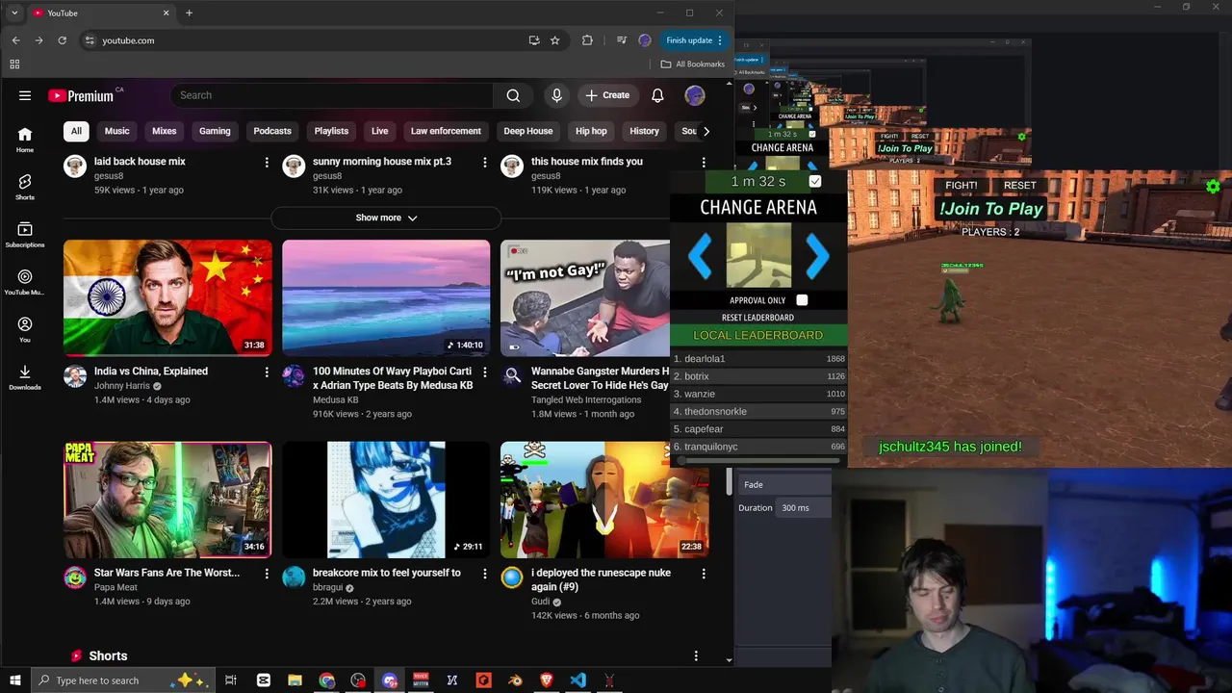Expand the Show more section
1232x693 pixels.
pos(386,218)
